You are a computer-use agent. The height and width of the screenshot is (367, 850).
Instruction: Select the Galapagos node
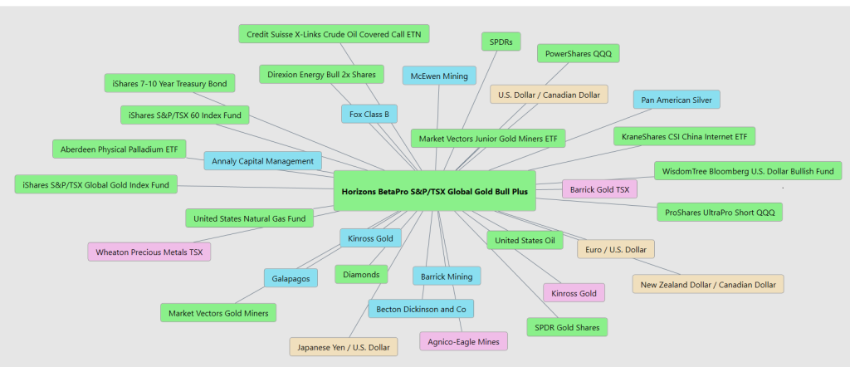[291, 278]
